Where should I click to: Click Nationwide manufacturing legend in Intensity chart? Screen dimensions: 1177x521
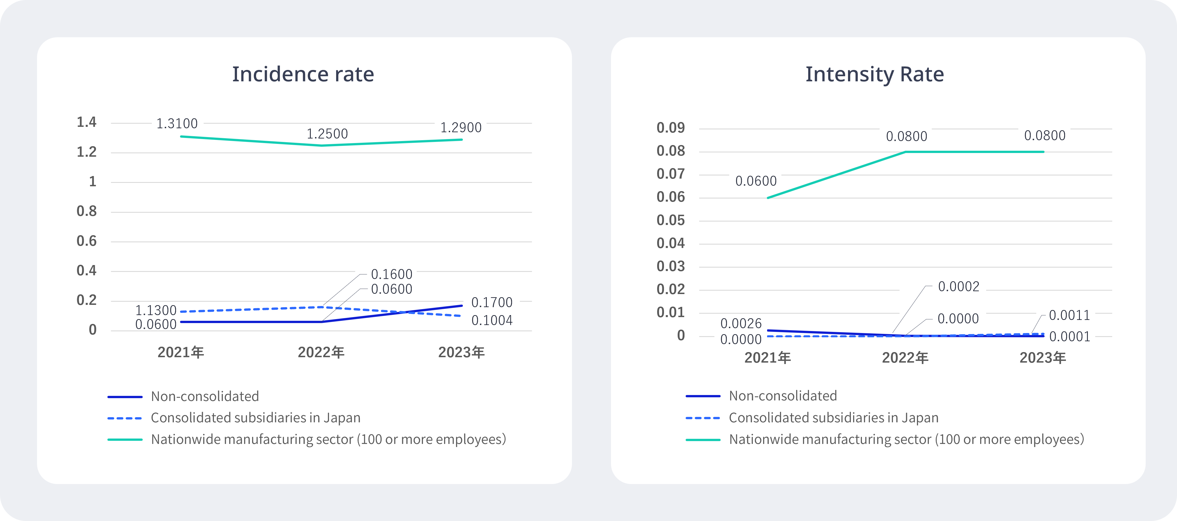[x=906, y=439]
